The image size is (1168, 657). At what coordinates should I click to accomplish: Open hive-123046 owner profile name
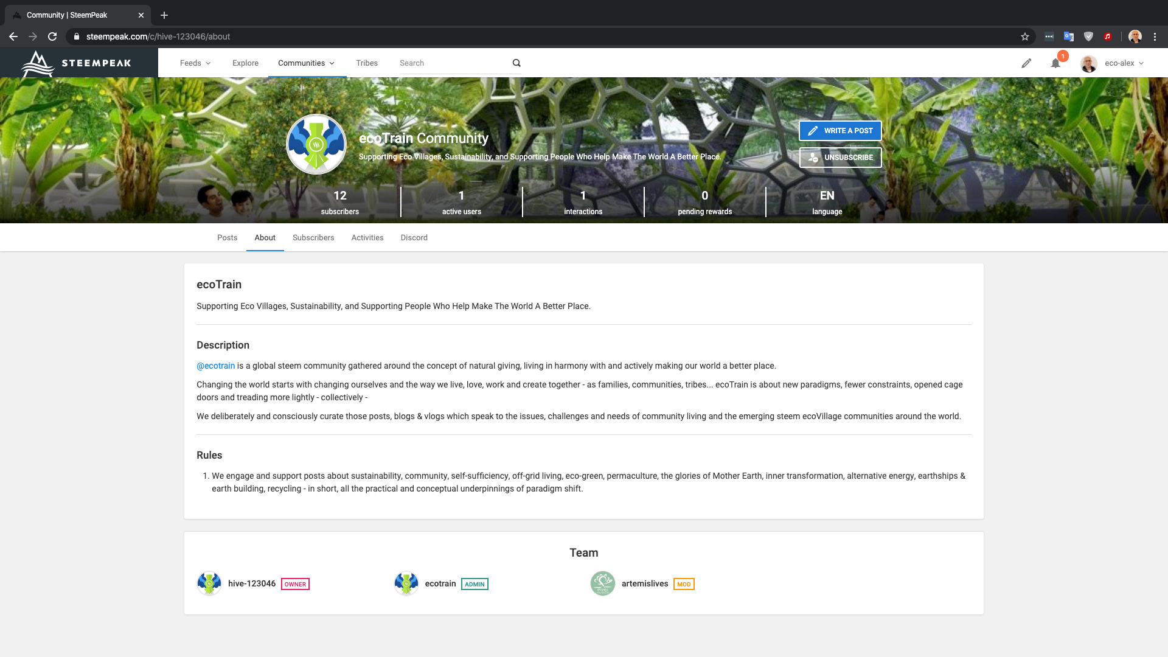(x=252, y=583)
